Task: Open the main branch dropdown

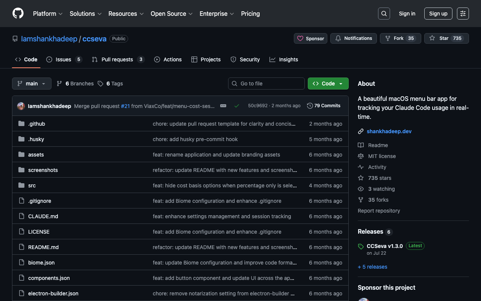Action: point(32,84)
